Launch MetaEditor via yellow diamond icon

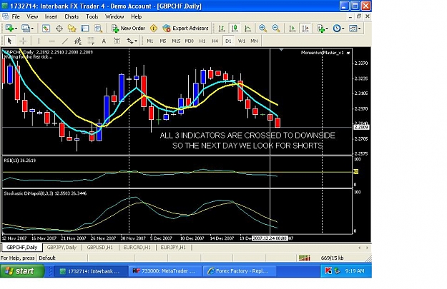[x=154, y=28]
